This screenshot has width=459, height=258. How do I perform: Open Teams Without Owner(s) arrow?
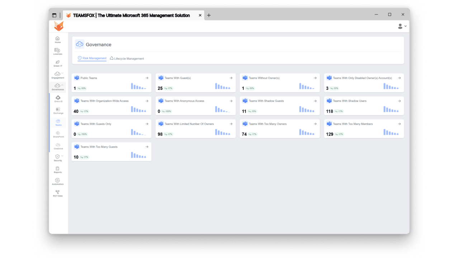pos(315,78)
